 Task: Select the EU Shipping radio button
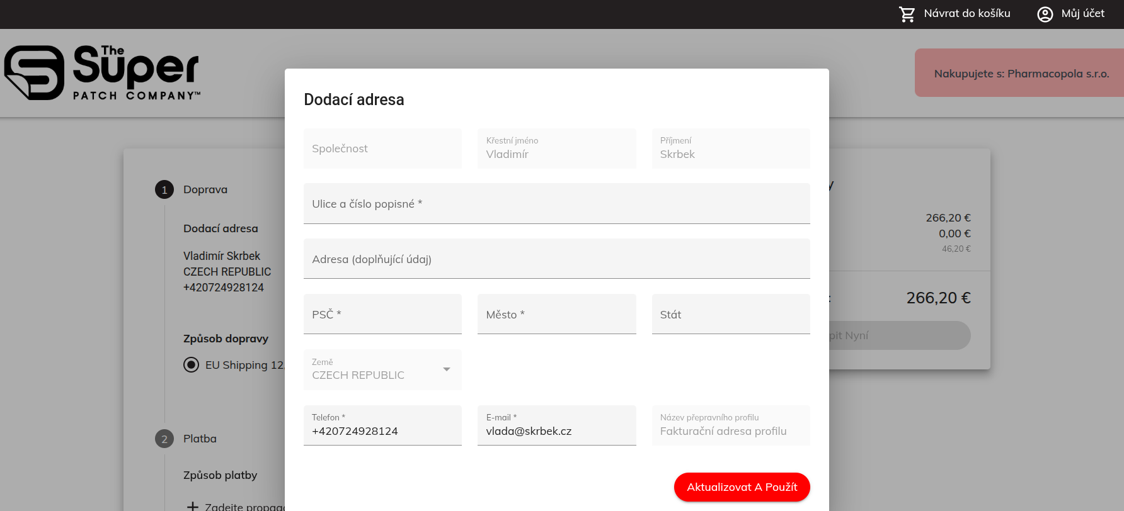[191, 365]
